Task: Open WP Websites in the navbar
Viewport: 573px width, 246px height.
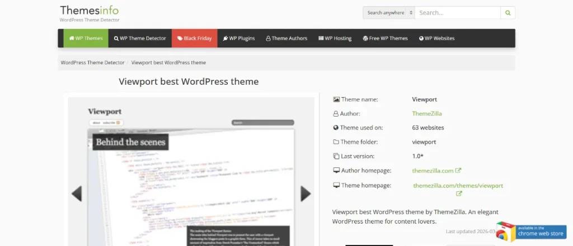Action: 436,38
